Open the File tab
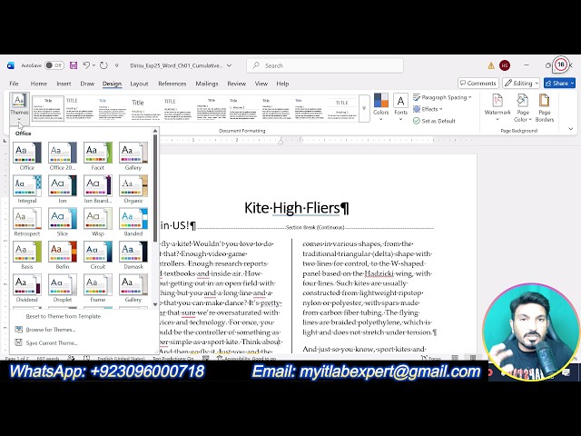 [15, 84]
